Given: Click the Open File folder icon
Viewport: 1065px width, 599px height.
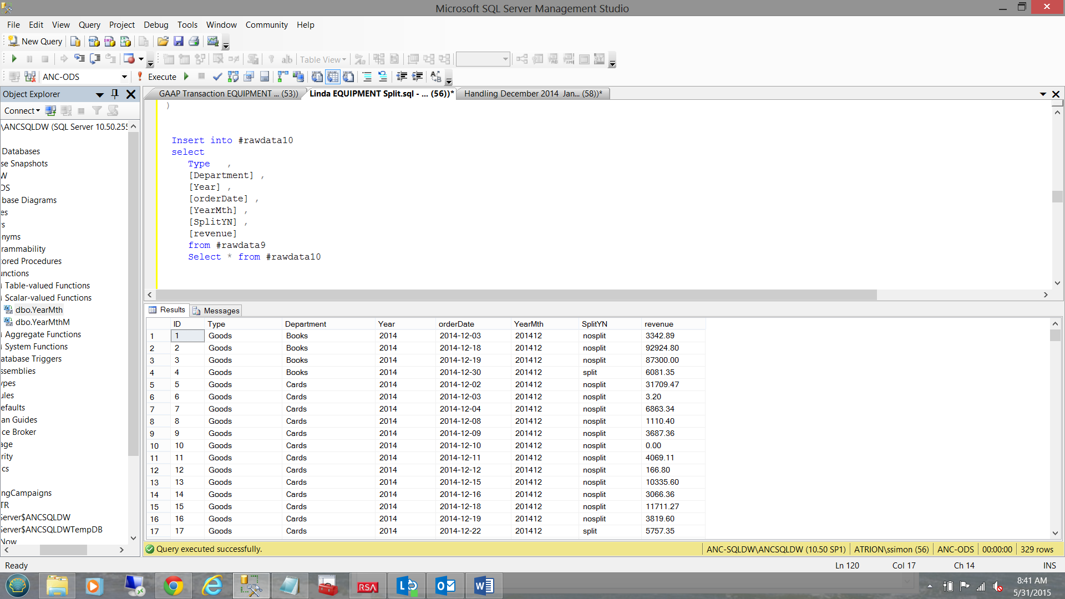Looking at the screenshot, I should [x=163, y=42].
